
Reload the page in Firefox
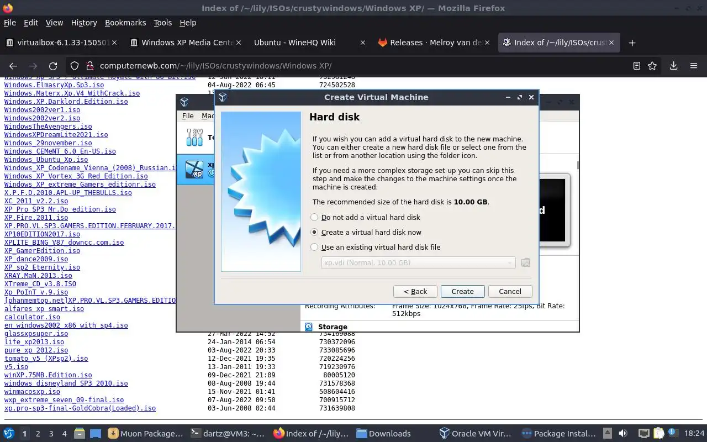pos(53,66)
